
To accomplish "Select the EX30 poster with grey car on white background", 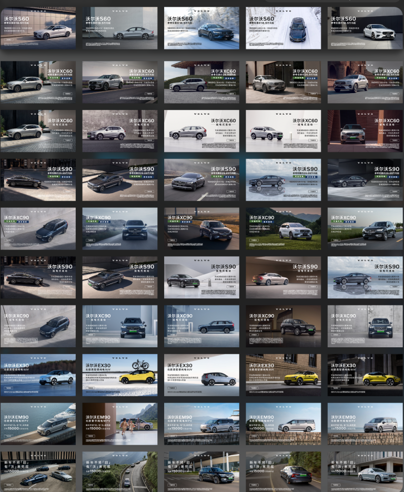I will pyautogui.click(x=201, y=375).
